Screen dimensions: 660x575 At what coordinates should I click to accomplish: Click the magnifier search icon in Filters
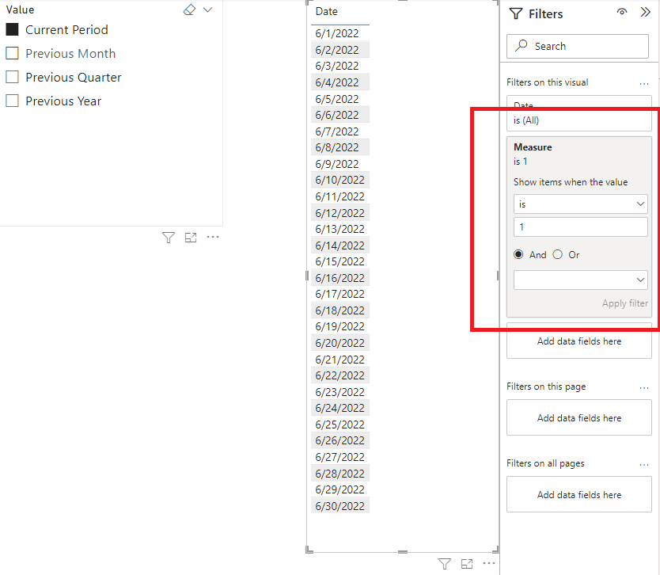coord(521,45)
